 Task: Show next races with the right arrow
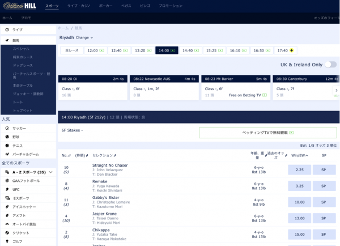(336, 90)
